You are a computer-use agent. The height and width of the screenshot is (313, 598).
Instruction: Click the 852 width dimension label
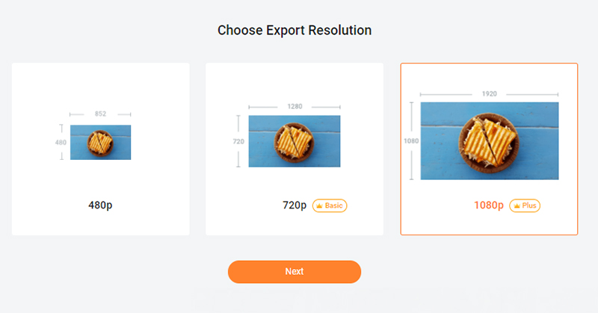click(100, 114)
